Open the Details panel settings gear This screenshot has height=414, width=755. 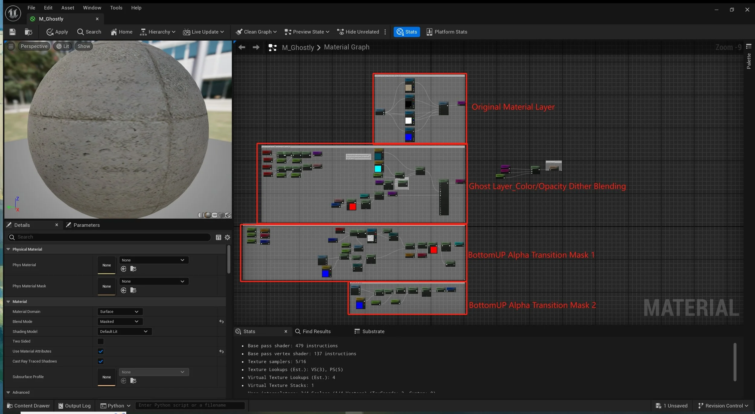227,237
